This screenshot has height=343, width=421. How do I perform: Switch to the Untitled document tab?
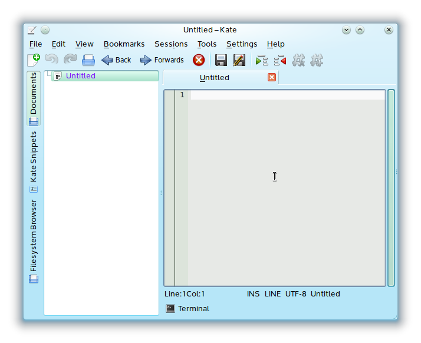coord(221,78)
